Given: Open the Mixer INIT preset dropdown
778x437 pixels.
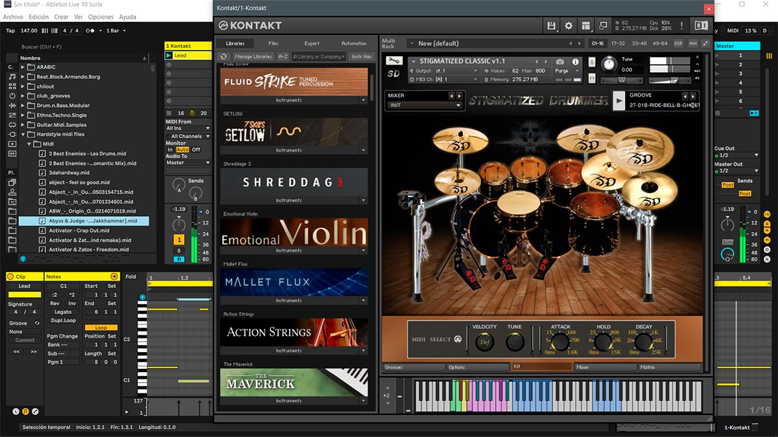Looking at the screenshot, I should [425, 106].
